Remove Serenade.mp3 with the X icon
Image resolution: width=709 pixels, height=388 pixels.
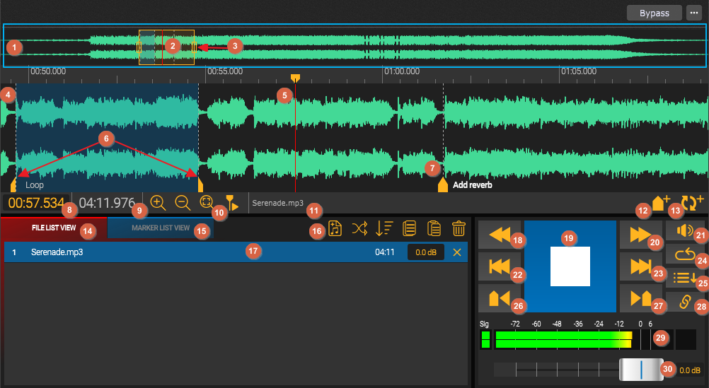457,252
